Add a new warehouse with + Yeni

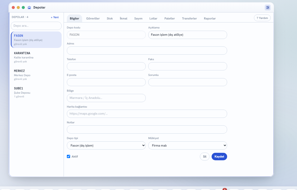55,17
